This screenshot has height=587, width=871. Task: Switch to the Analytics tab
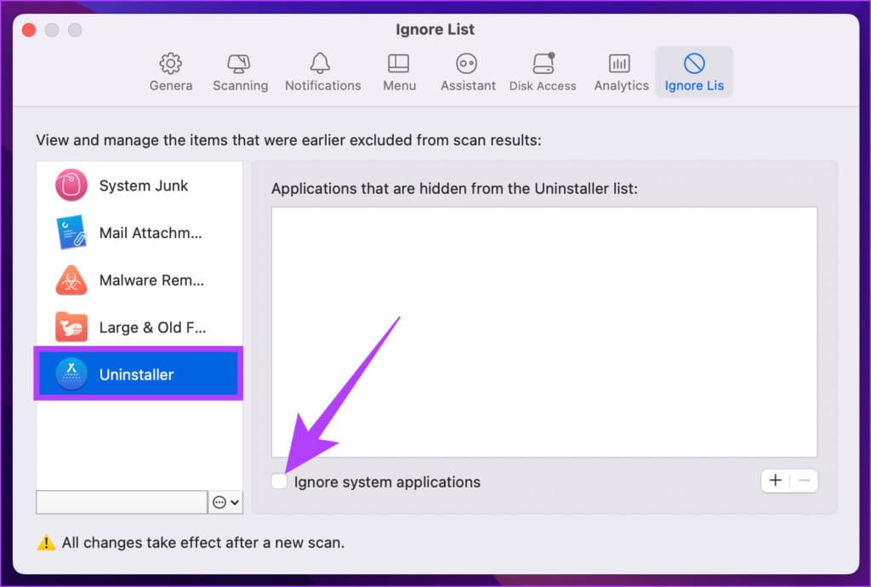pyautogui.click(x=621, y=71)
